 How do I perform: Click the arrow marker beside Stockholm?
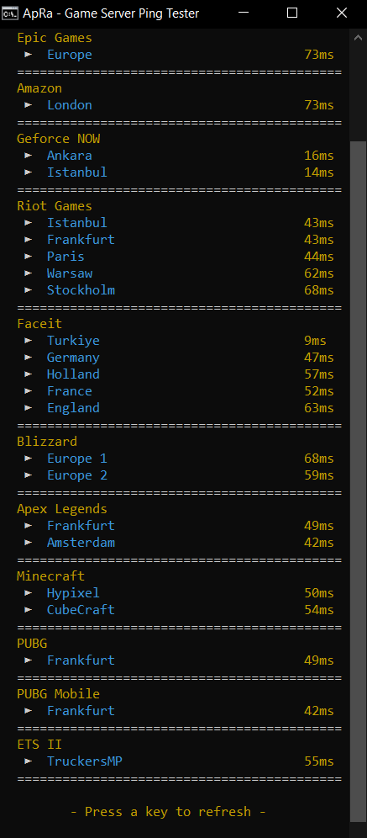[x=29, y=290]
